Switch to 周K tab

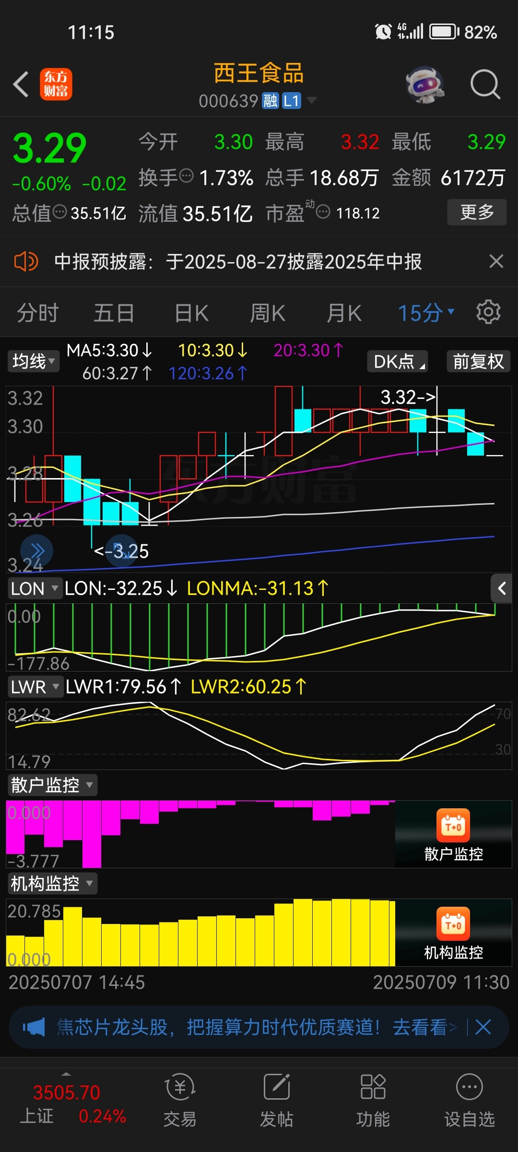[x=268, y=313]
